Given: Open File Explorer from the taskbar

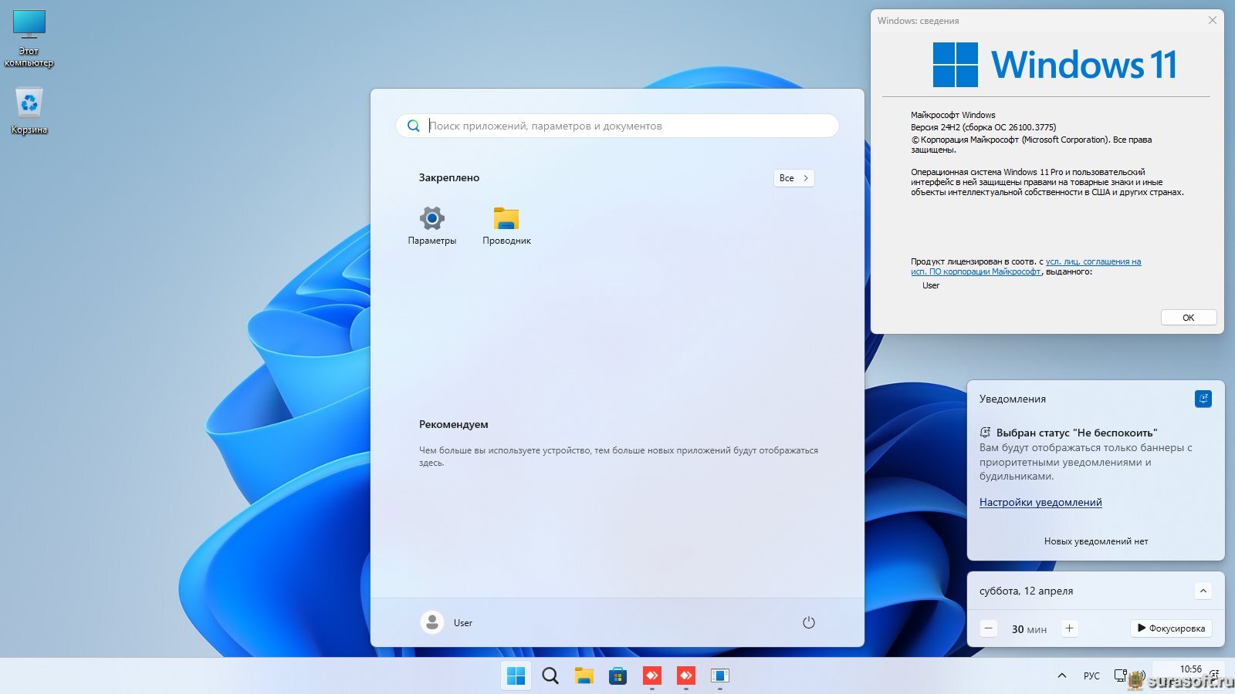Looking at the screenshot, I should tap(584, 676).
